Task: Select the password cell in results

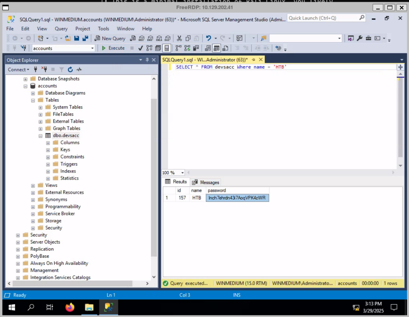Action: coord(237,198)
